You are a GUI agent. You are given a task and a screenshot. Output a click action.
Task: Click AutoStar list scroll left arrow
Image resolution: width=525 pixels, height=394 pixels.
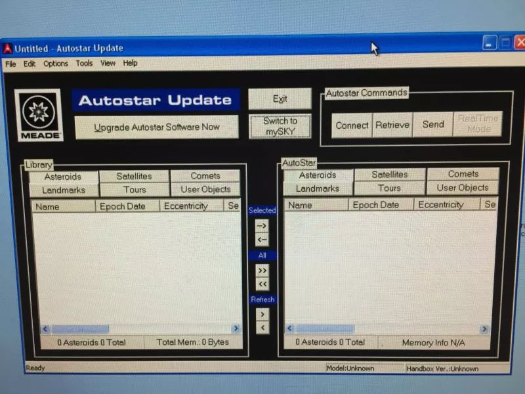click(x=289, y=328)
